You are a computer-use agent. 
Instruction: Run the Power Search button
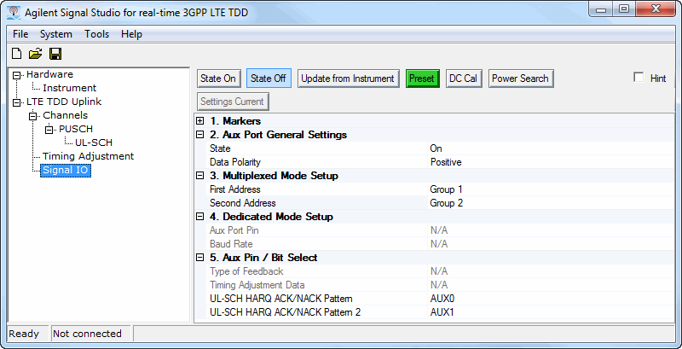(520, 79)
